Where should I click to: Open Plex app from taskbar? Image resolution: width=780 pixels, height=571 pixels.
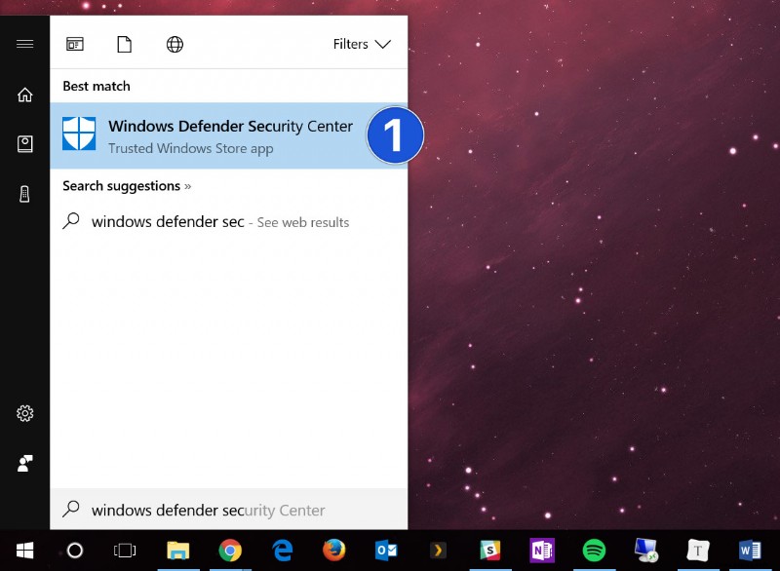(x=438, y=551)
